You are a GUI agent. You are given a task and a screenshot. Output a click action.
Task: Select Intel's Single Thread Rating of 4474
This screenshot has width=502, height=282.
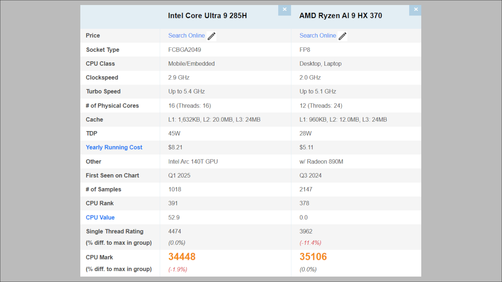tap(174, 231)
